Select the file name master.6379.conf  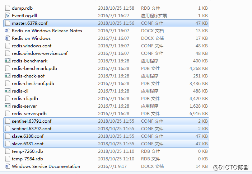(30, 23)
